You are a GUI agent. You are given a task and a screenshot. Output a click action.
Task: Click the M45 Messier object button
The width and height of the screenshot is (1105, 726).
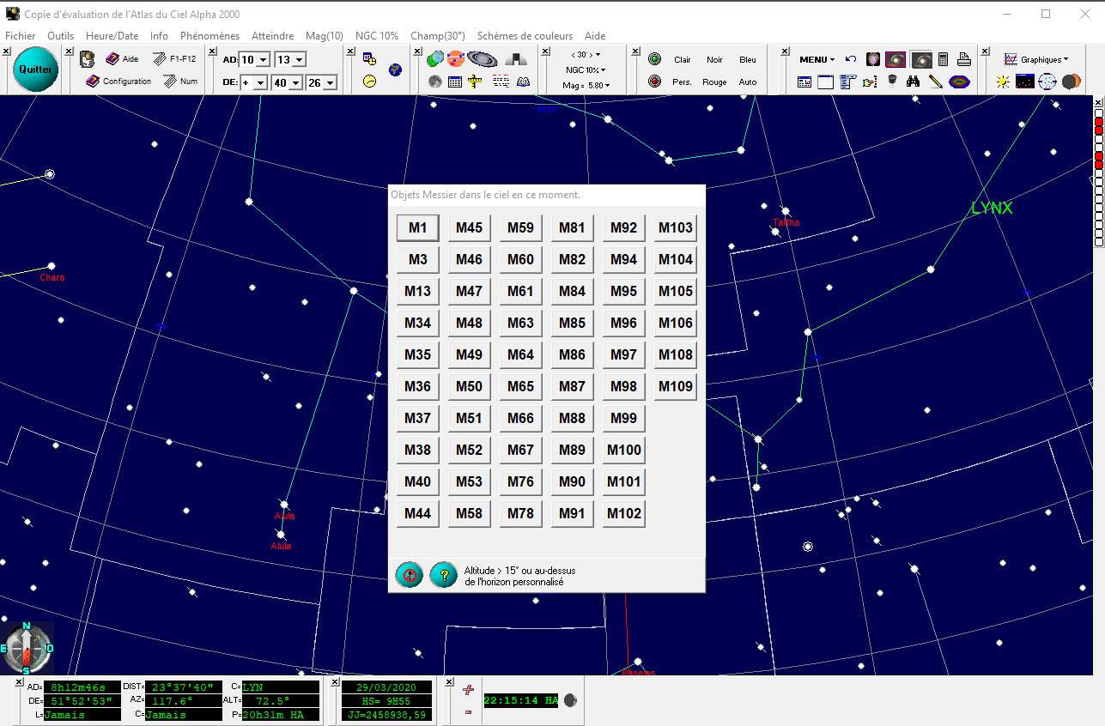point(469,227)
